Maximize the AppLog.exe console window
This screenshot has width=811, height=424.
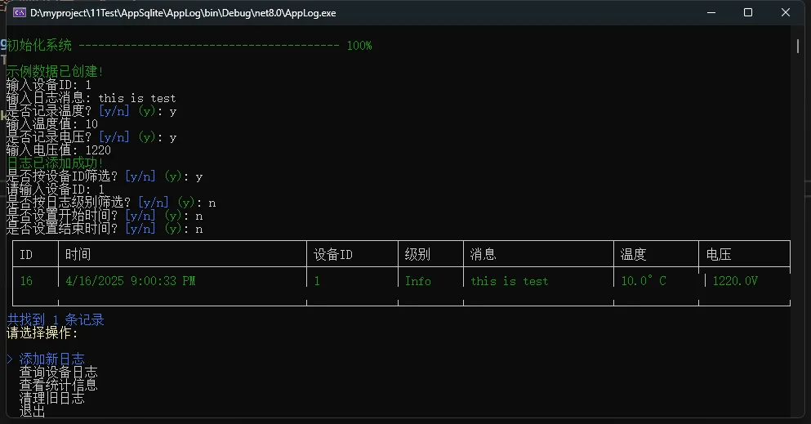[x=747, y=13]
